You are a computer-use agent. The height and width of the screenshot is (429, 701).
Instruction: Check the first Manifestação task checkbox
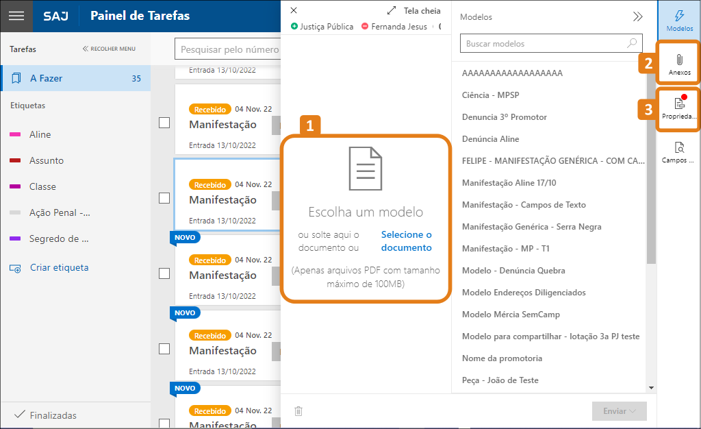164,123
